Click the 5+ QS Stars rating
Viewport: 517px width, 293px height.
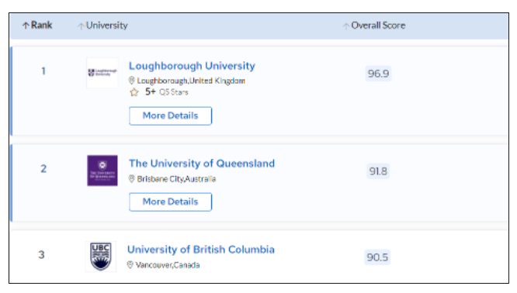(166, 91)
